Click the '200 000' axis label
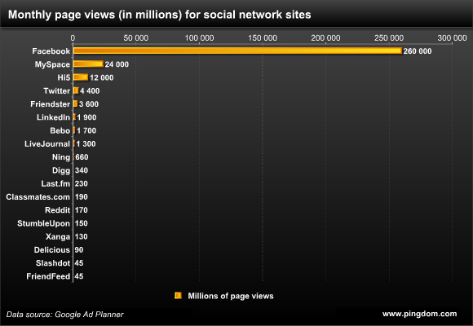473x326 pixels. pos(325,38)
